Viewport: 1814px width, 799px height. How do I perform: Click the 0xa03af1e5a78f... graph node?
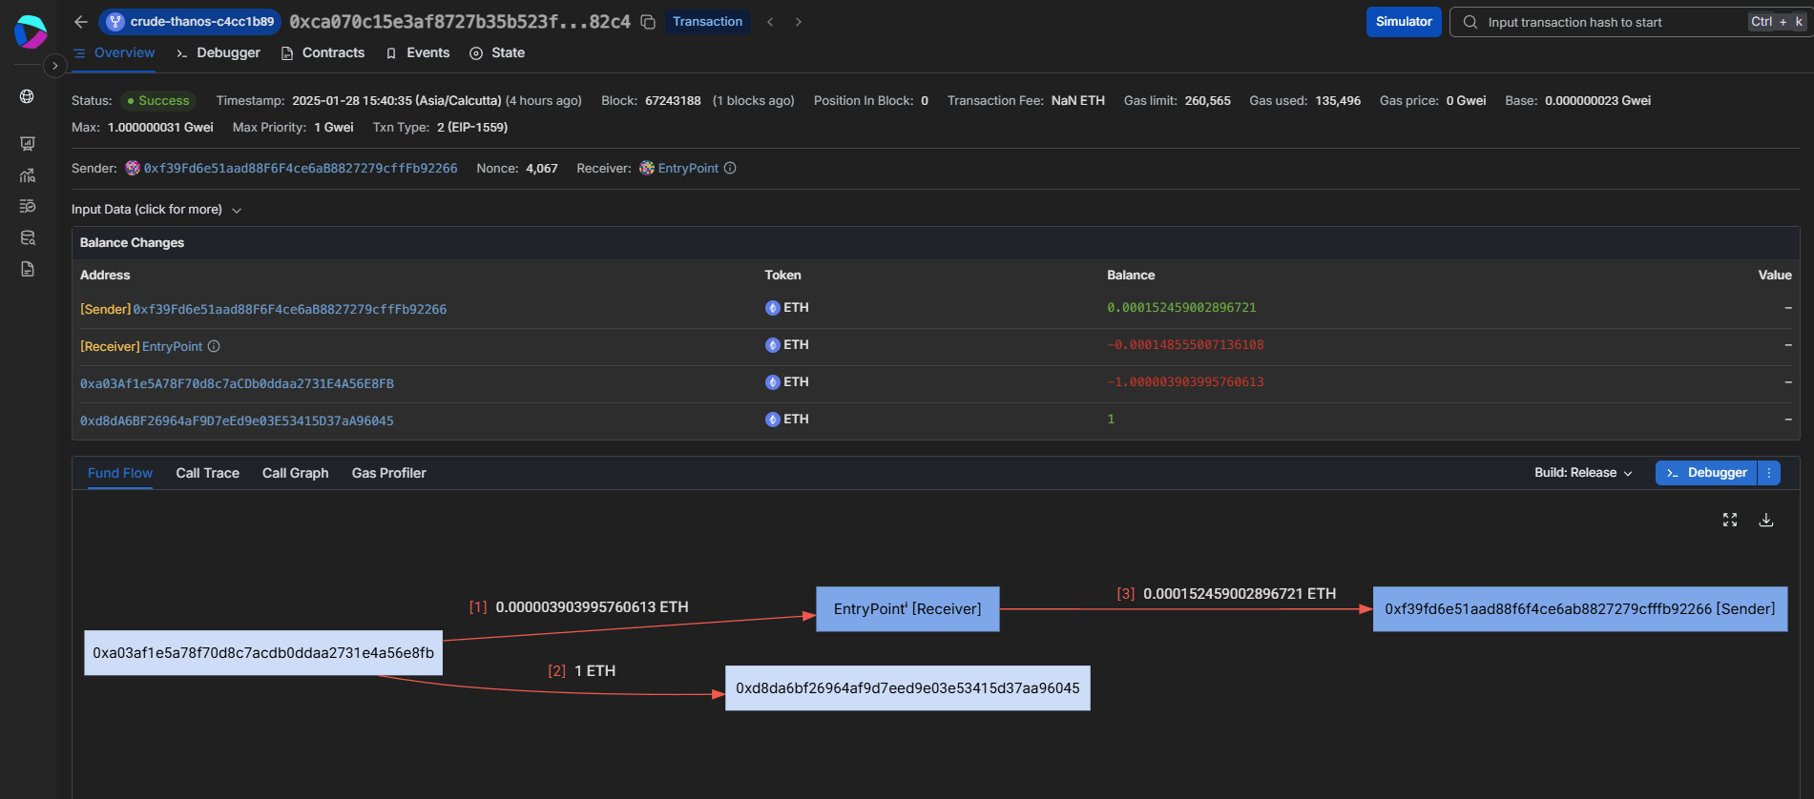coord(263,653)
